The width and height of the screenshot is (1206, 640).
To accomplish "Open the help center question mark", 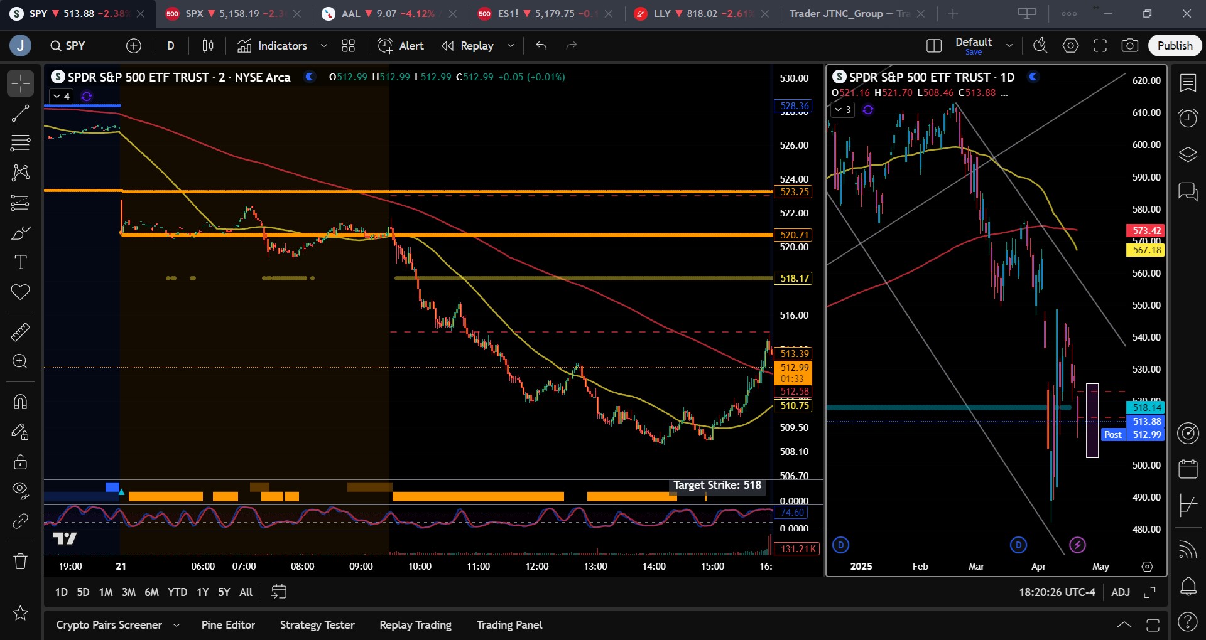I will [1188, 621].
